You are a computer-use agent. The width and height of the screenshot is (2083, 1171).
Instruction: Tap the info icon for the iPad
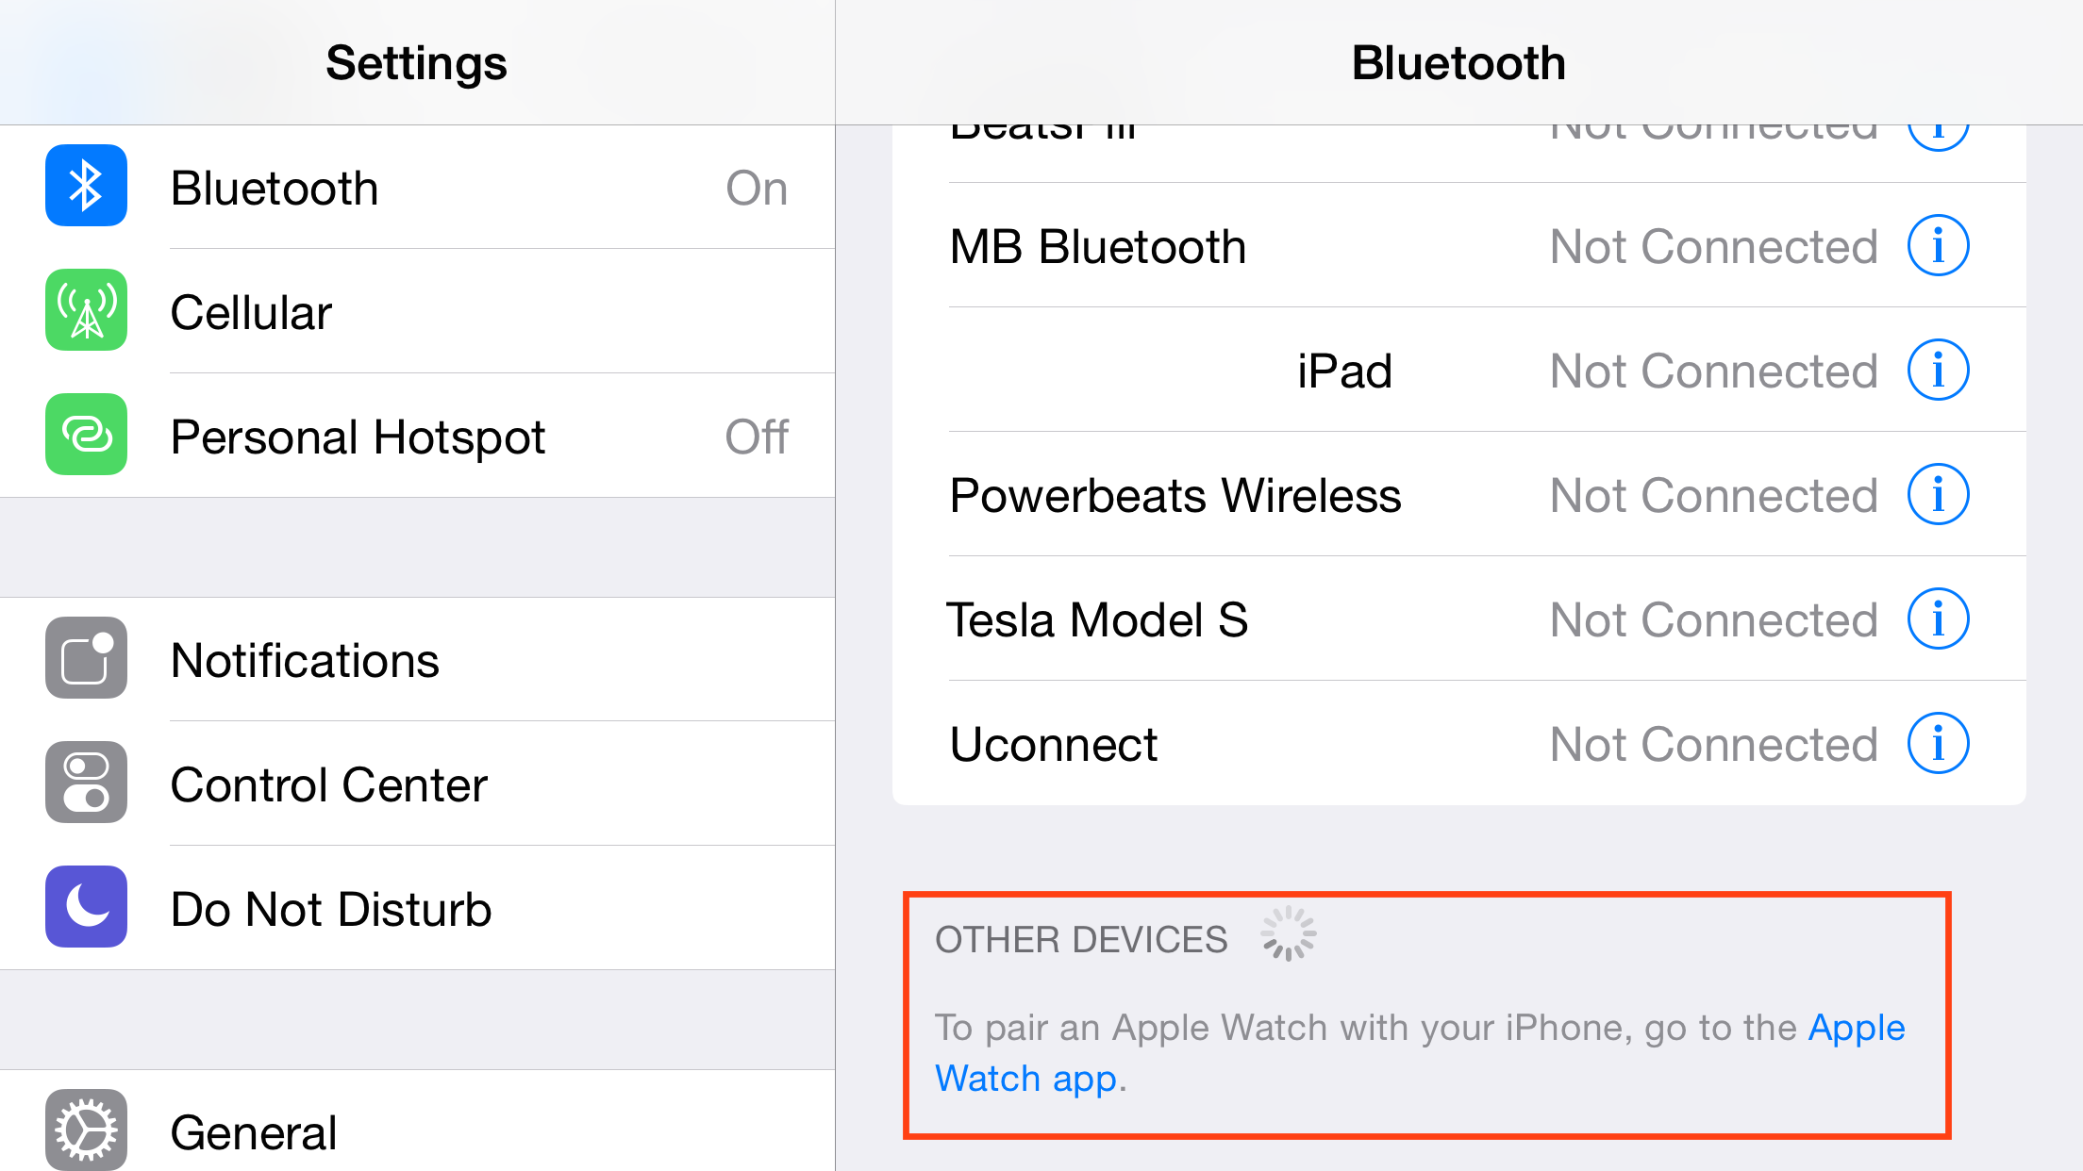pos(1938,370)
